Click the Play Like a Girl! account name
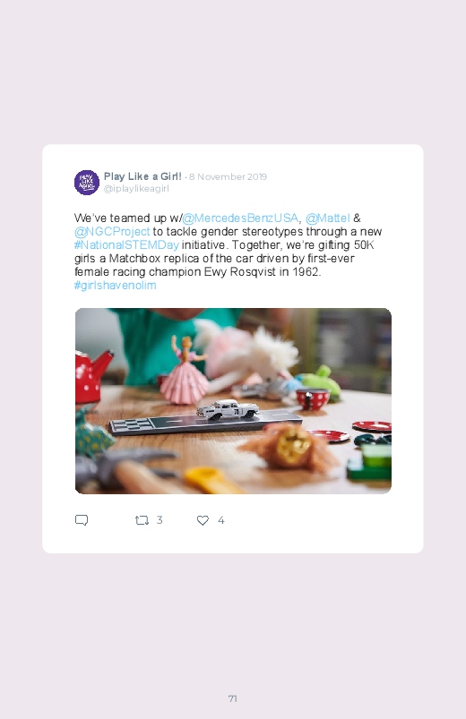466x719 pixels. point(142,176)
